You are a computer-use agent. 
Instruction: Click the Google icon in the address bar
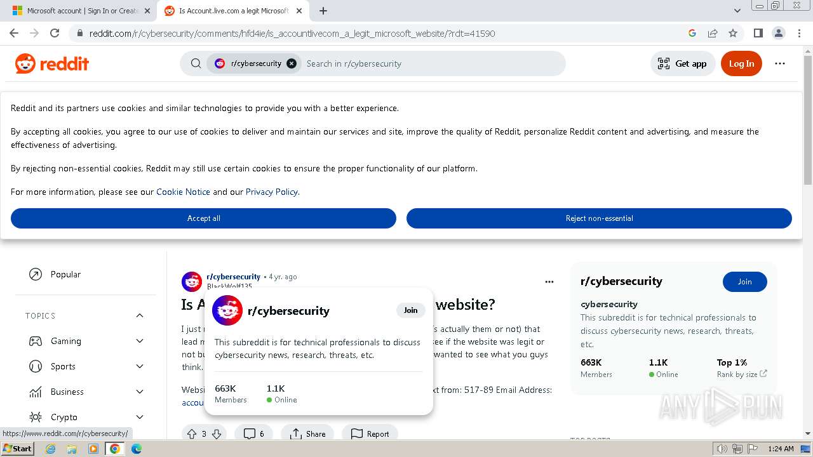coord(692,33)
